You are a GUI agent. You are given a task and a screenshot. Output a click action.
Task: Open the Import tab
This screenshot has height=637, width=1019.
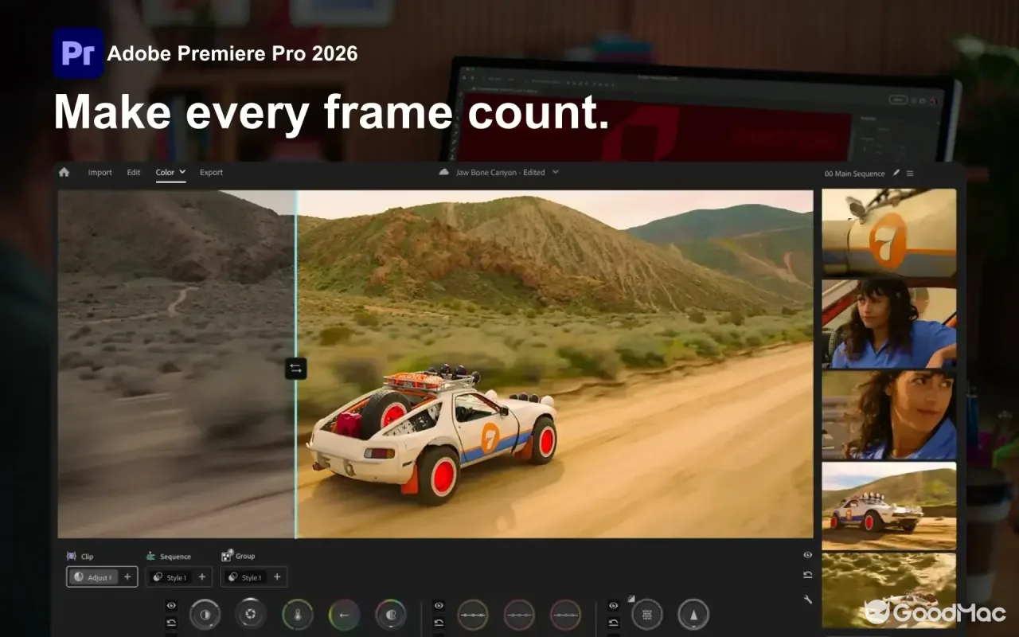pyautogui.click(x=100, y=173)
